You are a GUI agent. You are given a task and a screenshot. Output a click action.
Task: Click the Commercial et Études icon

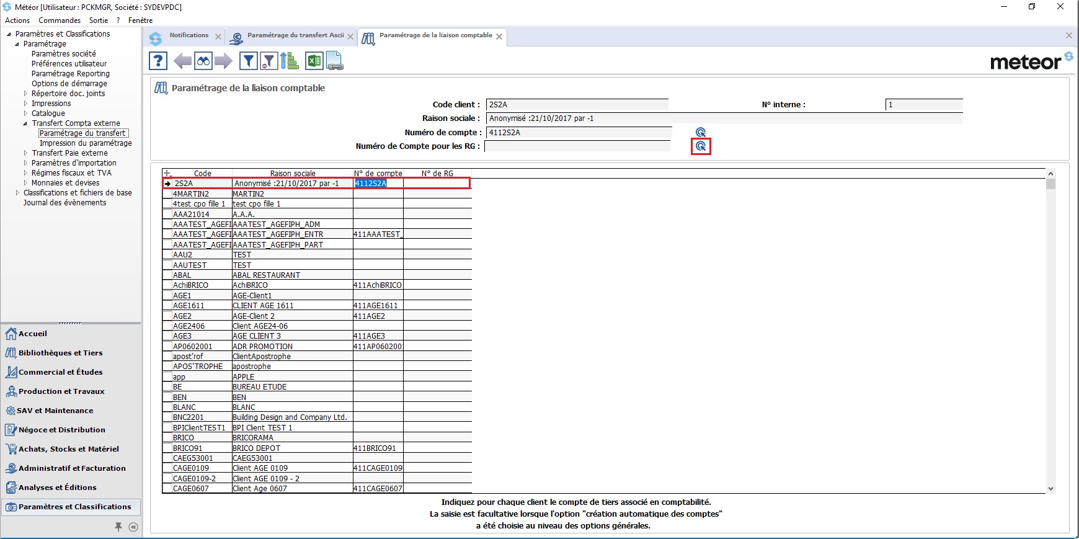(x=11, y=372)
